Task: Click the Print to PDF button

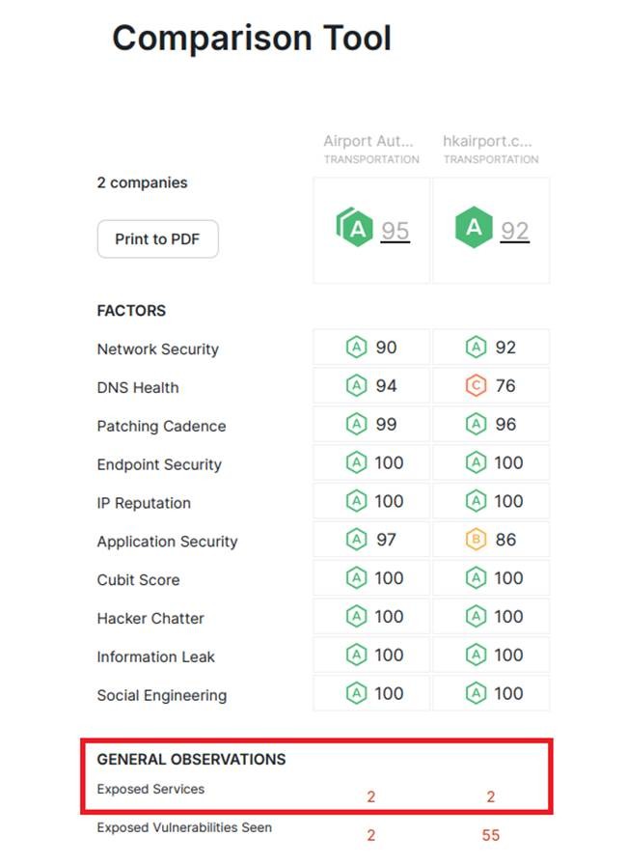Action: [157, 238]
